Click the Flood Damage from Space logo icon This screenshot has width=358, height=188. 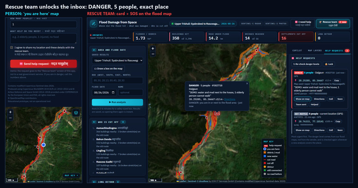93,23
